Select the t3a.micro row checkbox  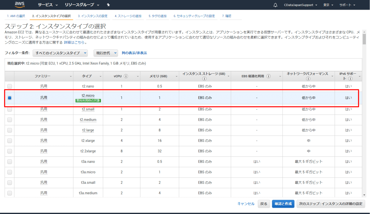pyautogui.click(x=10, y=172)
